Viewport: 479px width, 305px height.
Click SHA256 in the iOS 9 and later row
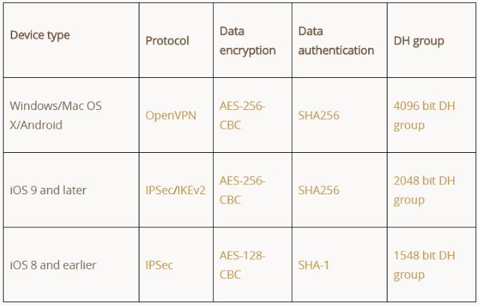click(319, 190)
